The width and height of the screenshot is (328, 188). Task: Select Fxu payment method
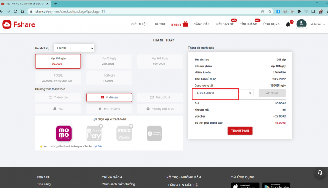pos(58,109)
